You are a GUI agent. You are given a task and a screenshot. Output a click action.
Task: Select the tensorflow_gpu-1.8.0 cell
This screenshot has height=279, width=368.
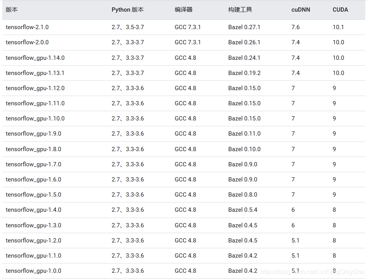pyautogui.click(x=33, y=149)
